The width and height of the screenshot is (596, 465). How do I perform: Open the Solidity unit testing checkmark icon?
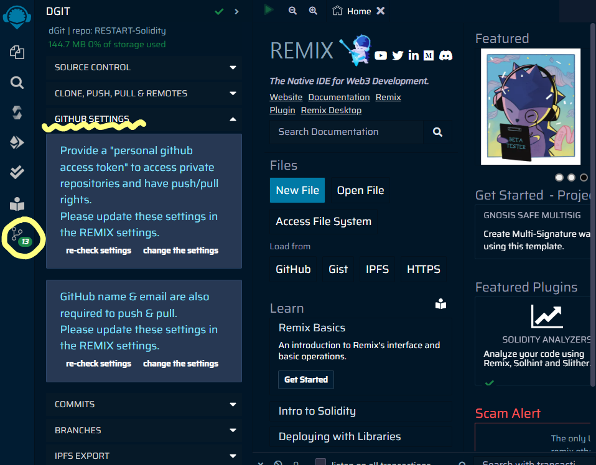pos(17,172)
